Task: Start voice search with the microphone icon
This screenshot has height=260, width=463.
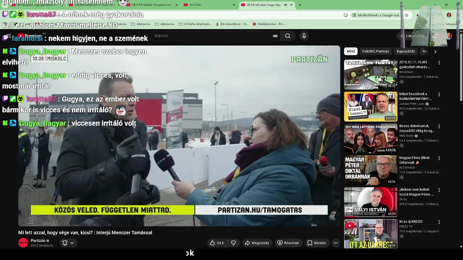Action: pyautogui.click(x=304, y=36)
